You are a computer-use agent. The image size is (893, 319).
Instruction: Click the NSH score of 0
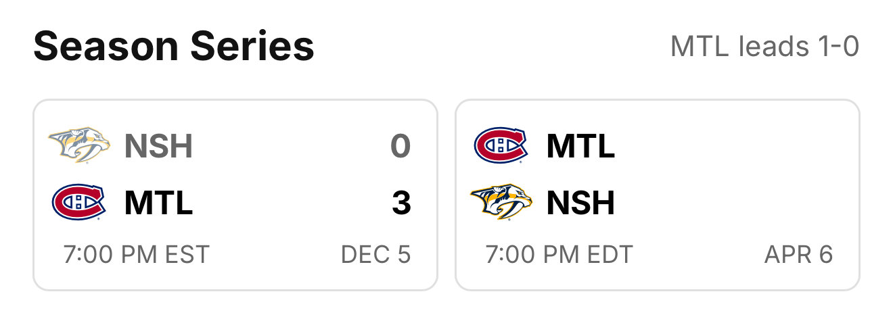pyautogui.click(x=401, y=146)
